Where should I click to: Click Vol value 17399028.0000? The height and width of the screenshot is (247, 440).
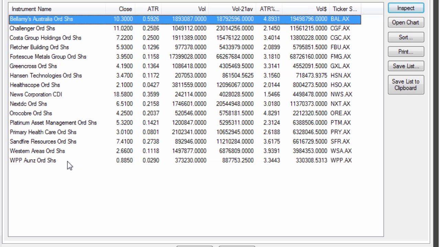tap(188, 57)
